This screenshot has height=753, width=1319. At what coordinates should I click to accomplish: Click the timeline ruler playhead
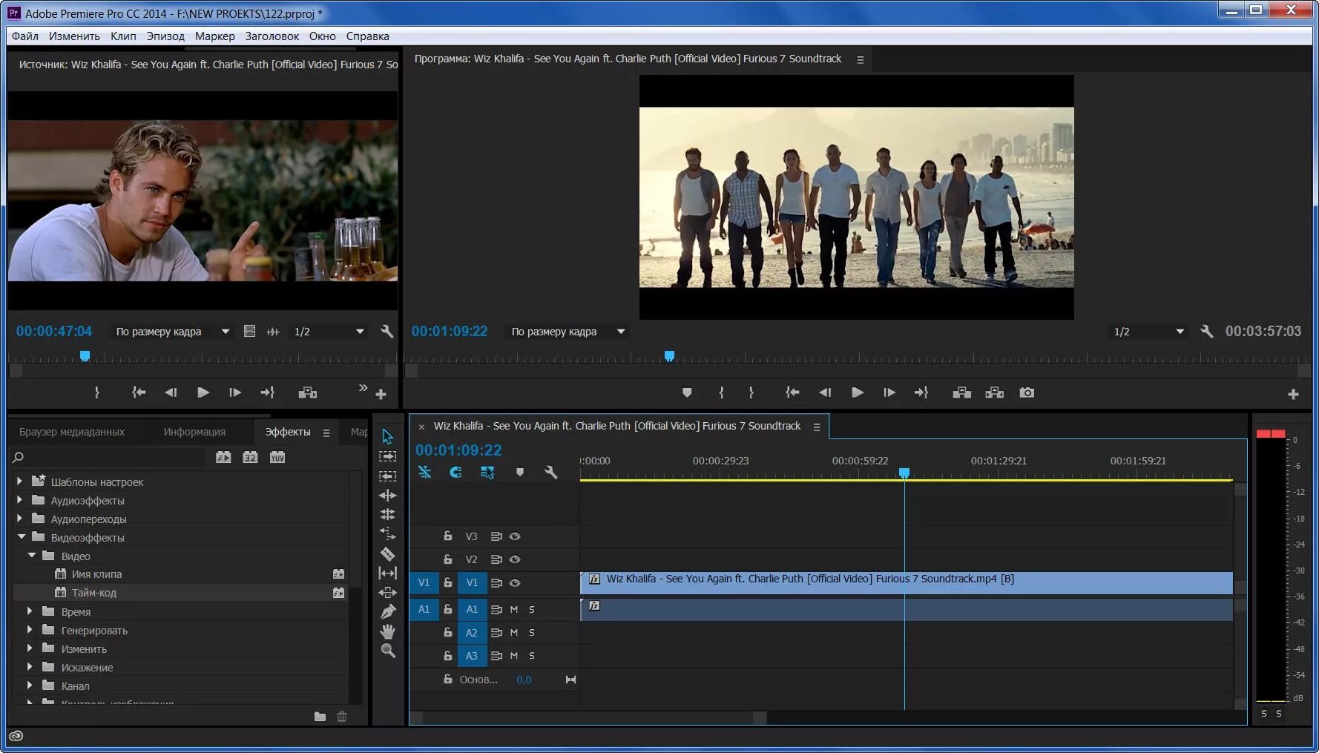(904, 473)
